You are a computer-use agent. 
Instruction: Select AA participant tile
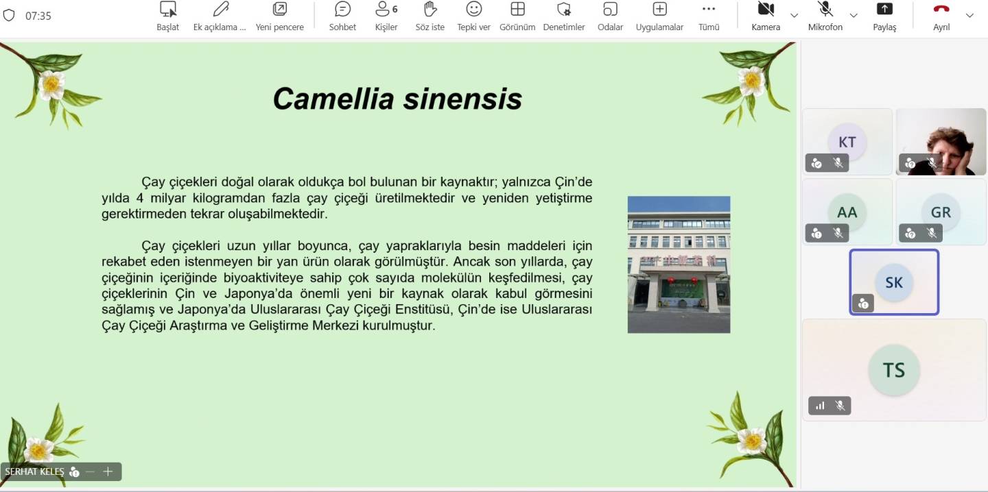click(x=847, y=212)
